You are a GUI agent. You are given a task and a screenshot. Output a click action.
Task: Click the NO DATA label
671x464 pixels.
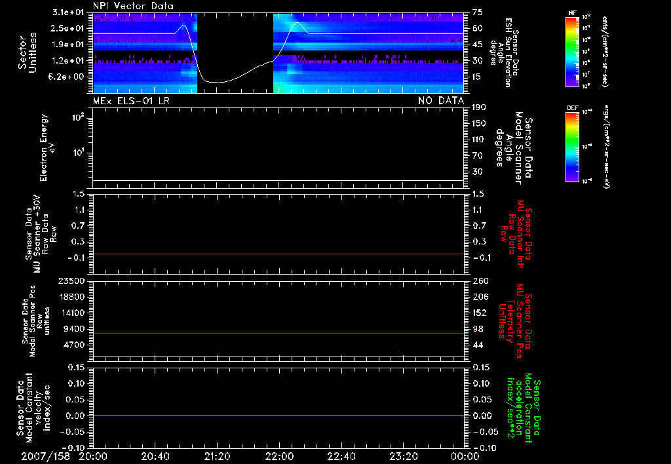coord(441,101)
